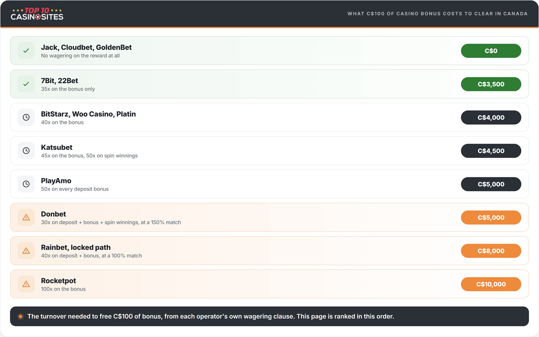Select the 'Donbet' heading
Viewport: 539px width, 337px height.
pyautogui.click(x=53, y=214)
